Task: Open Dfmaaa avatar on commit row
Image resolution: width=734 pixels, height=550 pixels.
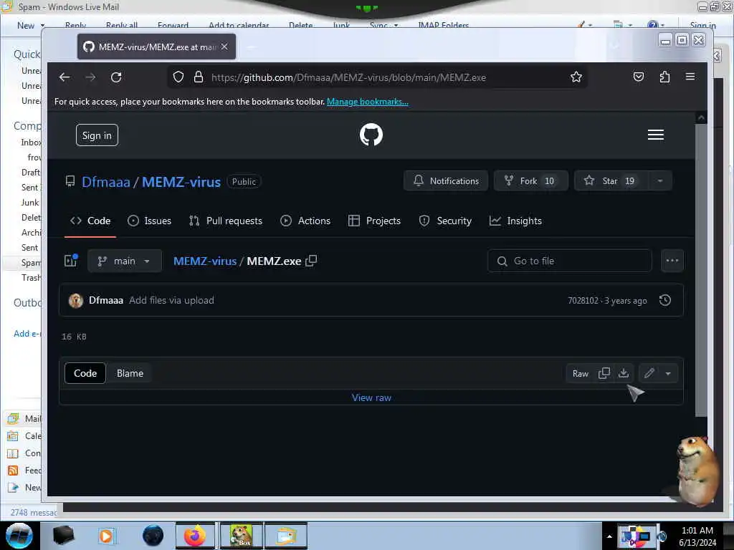Action: (76, 300)
